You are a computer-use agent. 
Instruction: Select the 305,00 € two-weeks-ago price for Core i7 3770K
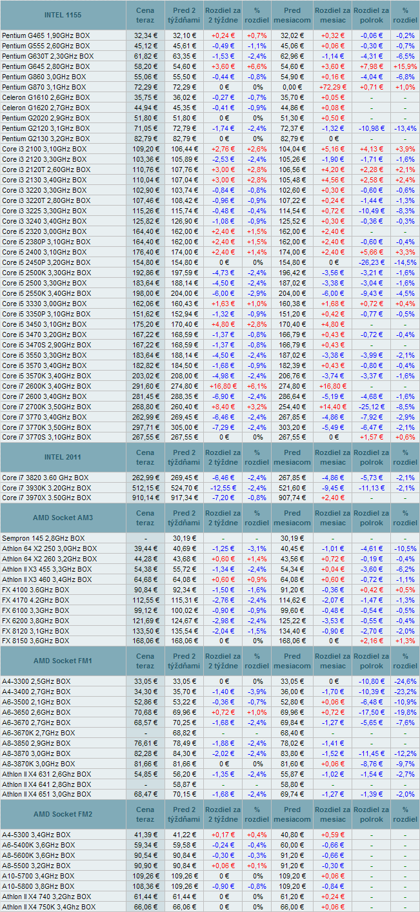pos(183,427)
